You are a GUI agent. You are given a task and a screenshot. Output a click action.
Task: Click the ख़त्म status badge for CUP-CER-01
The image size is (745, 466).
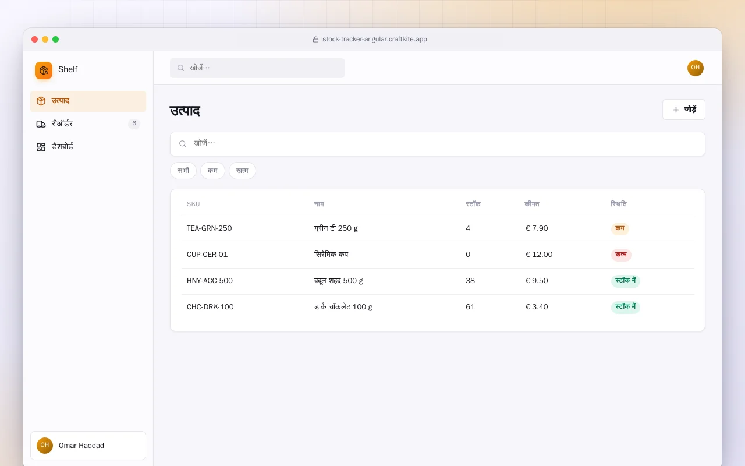click(x=621, y=255)
